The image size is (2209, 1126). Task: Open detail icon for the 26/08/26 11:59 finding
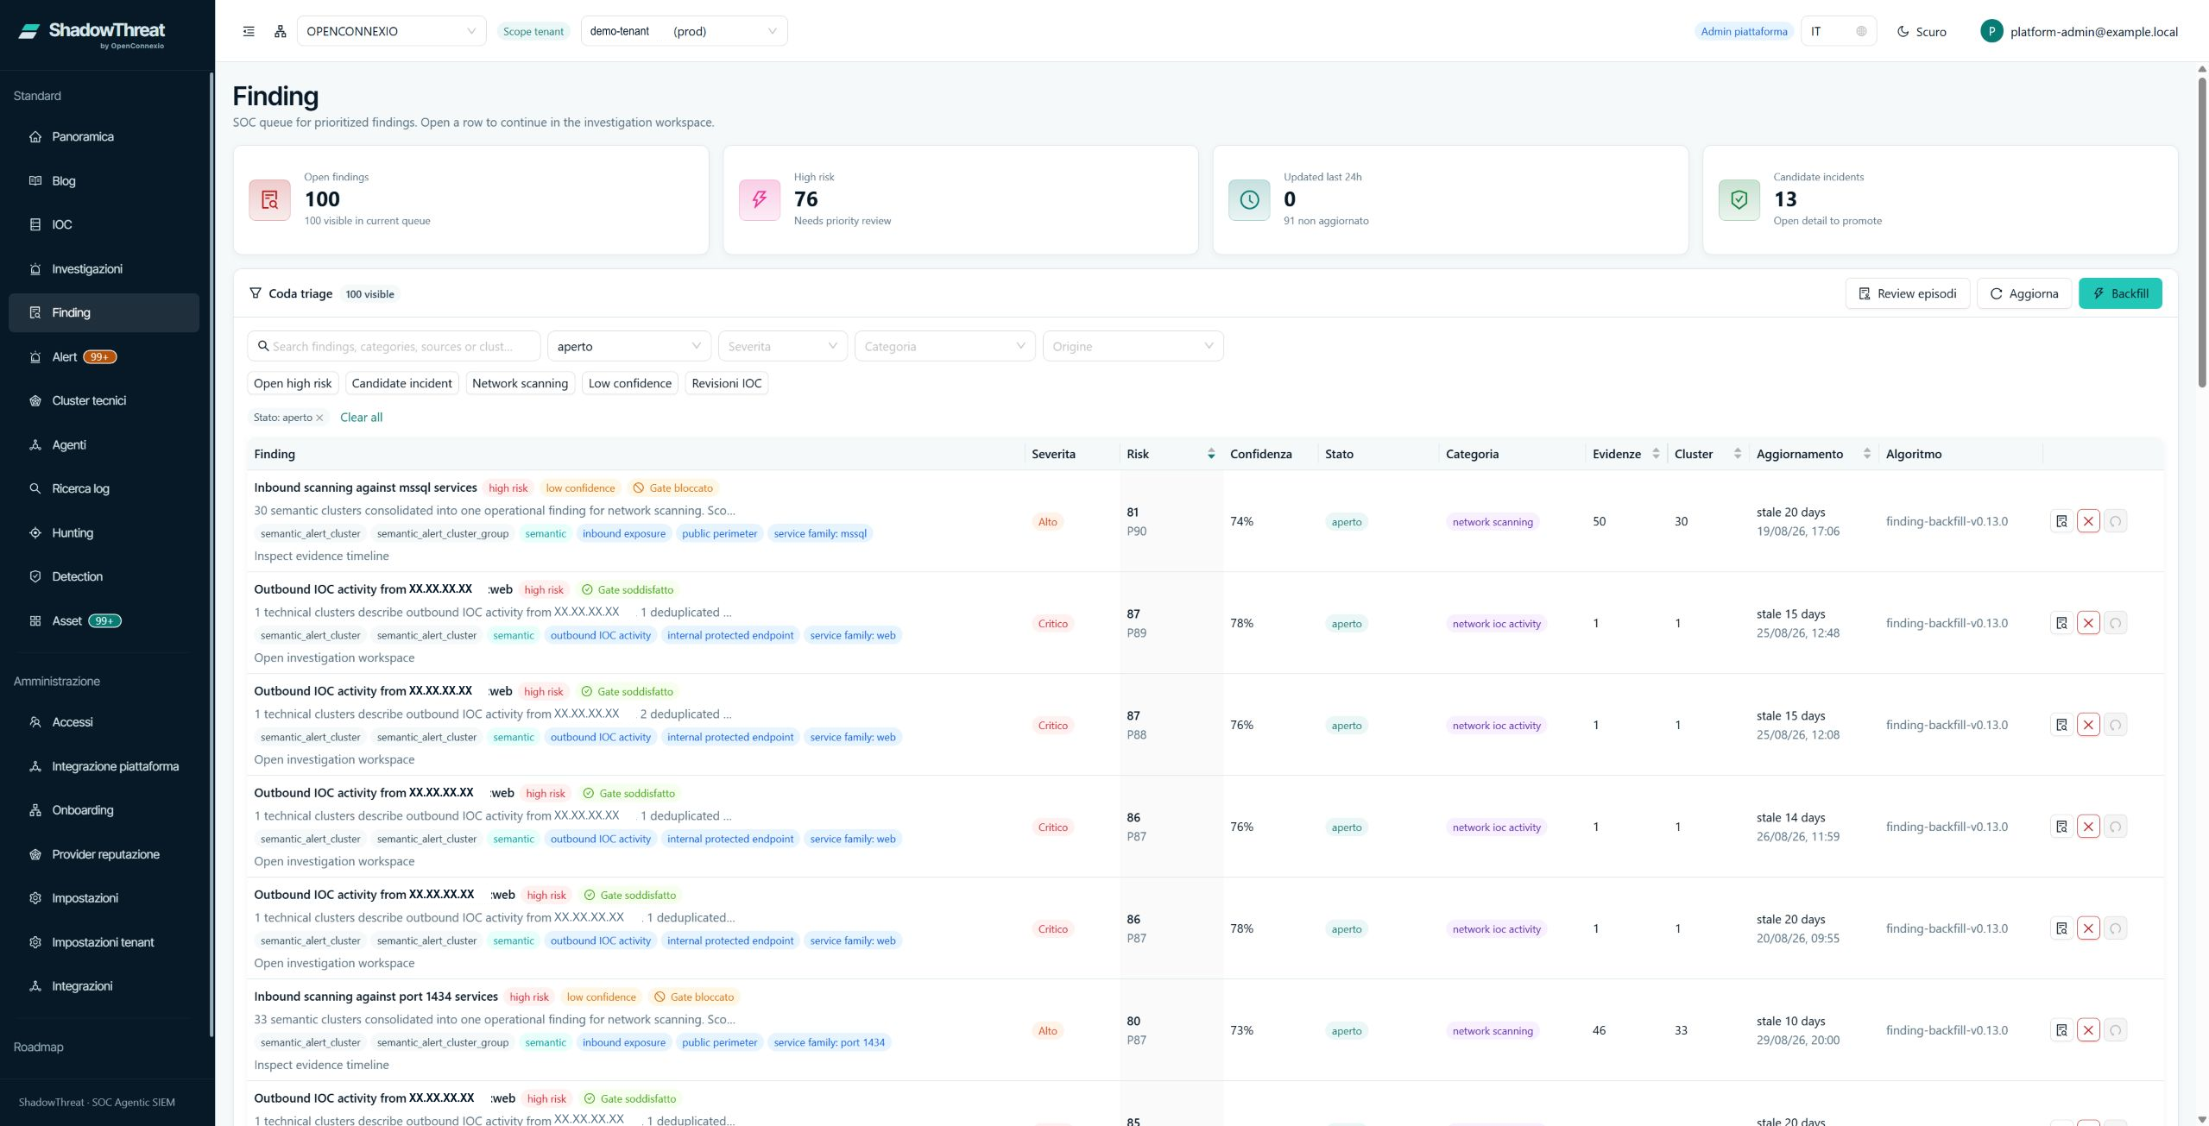[2061, 827]
